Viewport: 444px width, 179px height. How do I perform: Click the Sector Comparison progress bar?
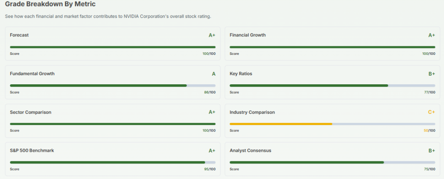coord(113,124)
